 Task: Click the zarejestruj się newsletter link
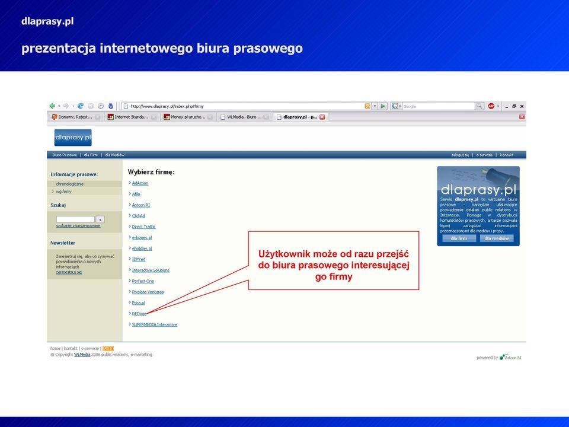69,272
